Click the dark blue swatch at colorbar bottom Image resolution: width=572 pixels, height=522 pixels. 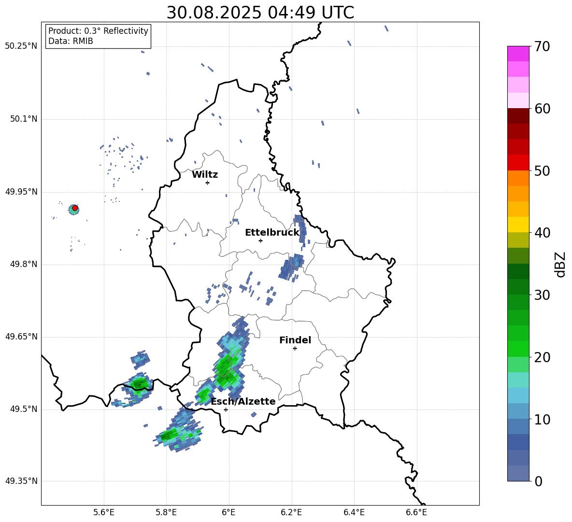(518, 473)
